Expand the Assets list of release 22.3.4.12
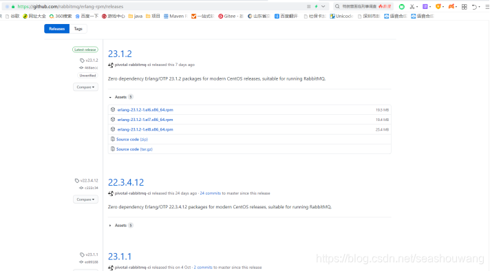 [120, 226]
